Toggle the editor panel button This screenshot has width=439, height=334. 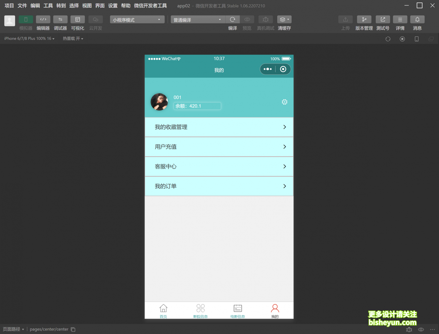43,19
